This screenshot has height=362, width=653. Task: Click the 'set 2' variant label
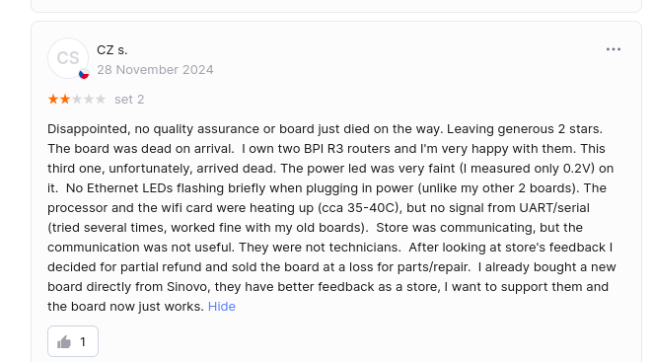129,100
